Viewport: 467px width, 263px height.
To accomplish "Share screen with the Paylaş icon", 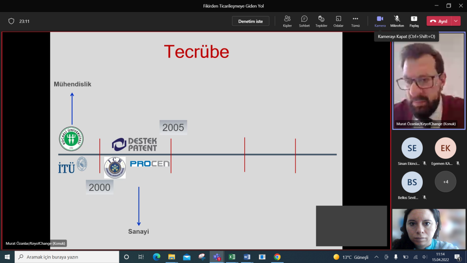I will (x=414, y=21).
